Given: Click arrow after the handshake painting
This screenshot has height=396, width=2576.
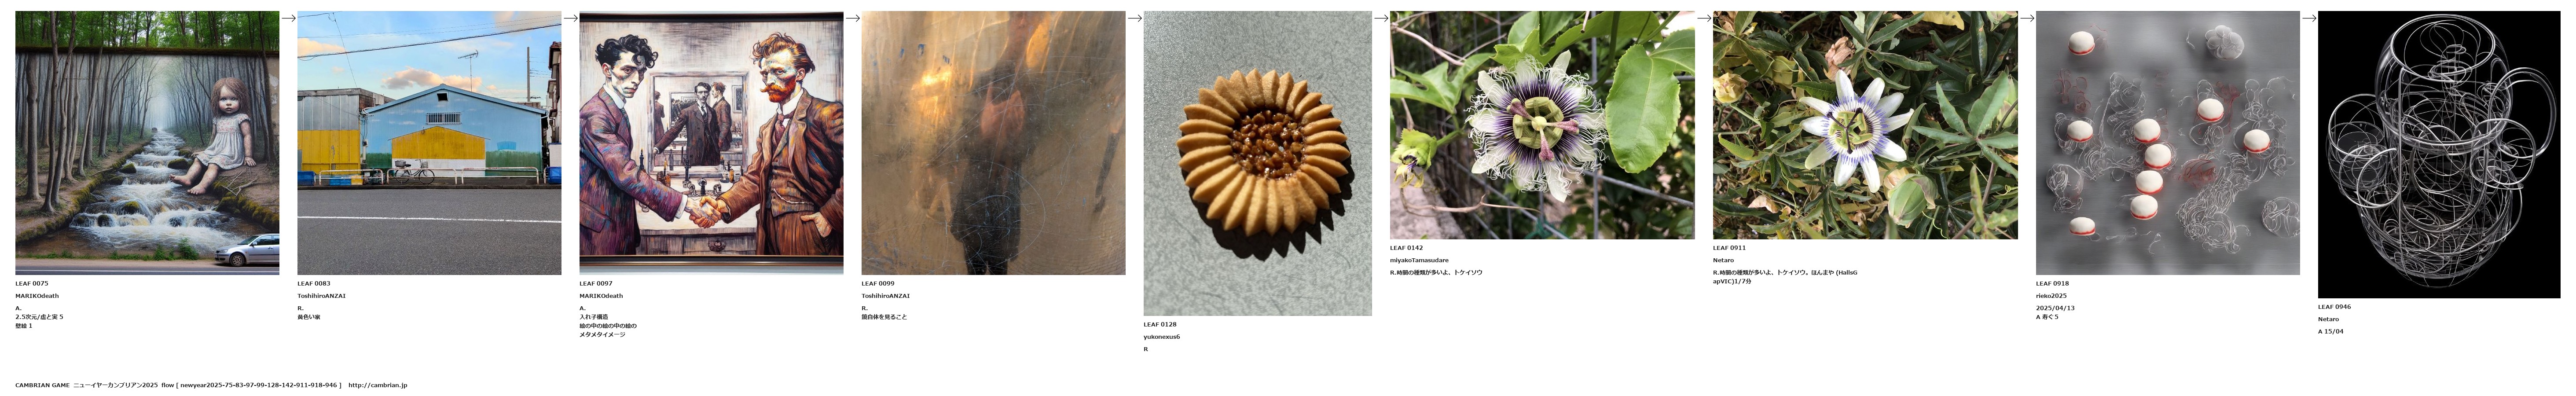Looking at the screenshot, I should (852, 18).
